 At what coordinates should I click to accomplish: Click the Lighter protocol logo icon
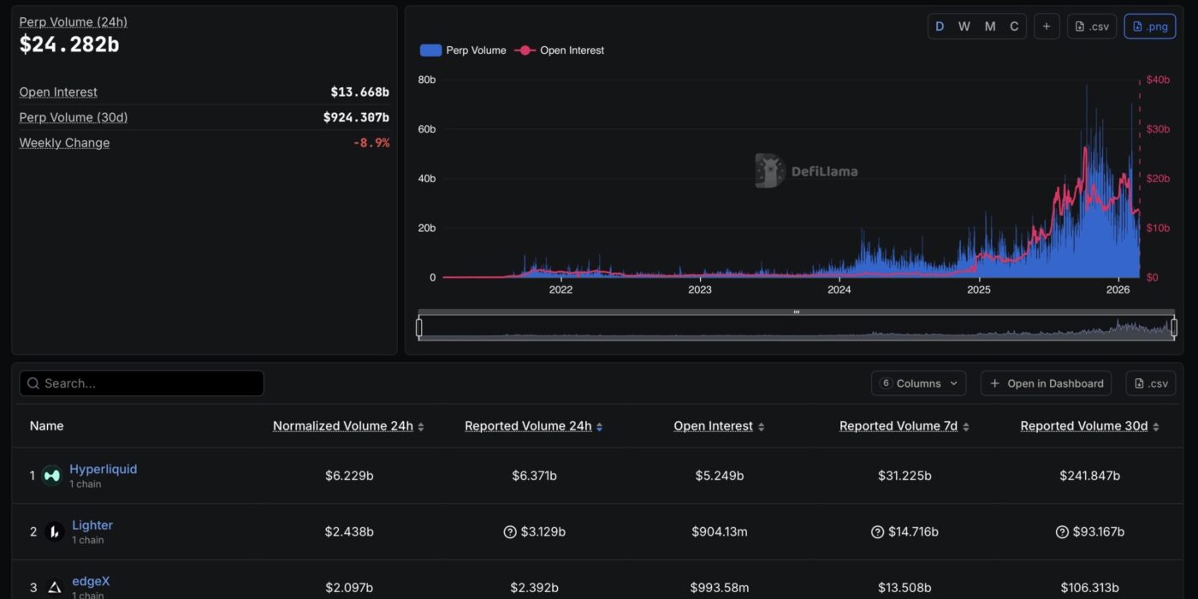pyautogui.click(x=55, y=532)
